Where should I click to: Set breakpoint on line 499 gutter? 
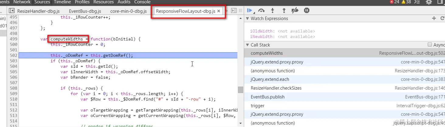[x=13, y=39]
